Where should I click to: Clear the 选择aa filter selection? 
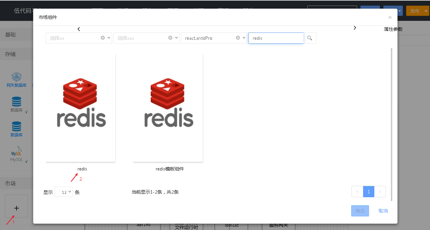103,38
